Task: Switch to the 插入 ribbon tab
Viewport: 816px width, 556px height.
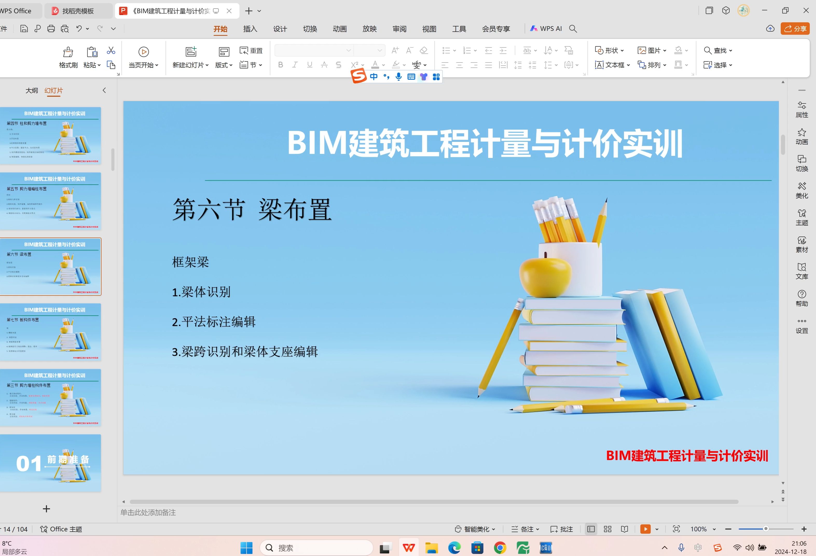Action: 250,29
